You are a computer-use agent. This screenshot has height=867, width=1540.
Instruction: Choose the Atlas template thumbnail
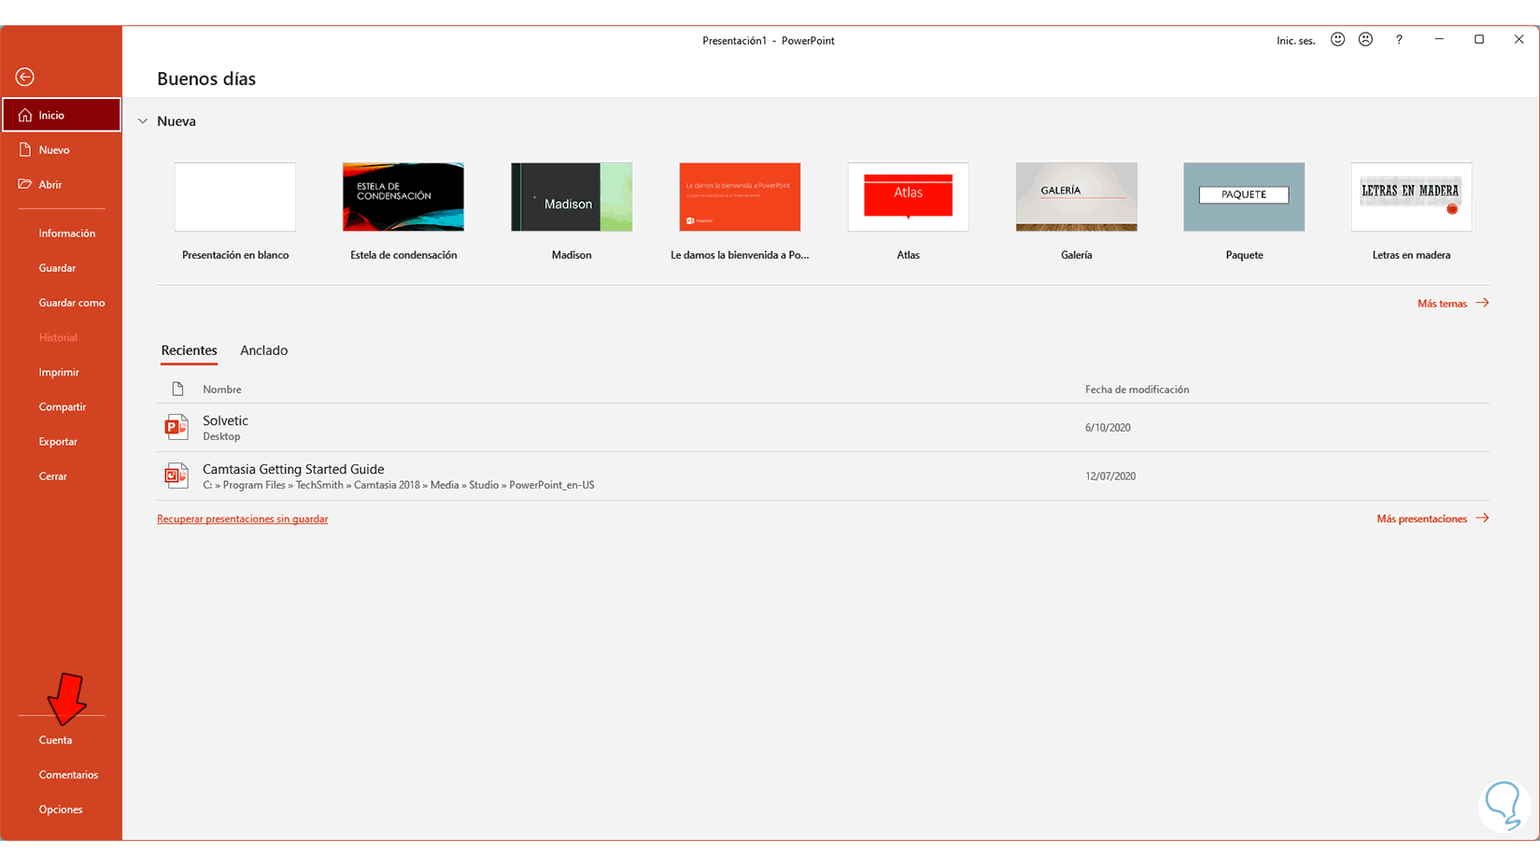[908, 197]
